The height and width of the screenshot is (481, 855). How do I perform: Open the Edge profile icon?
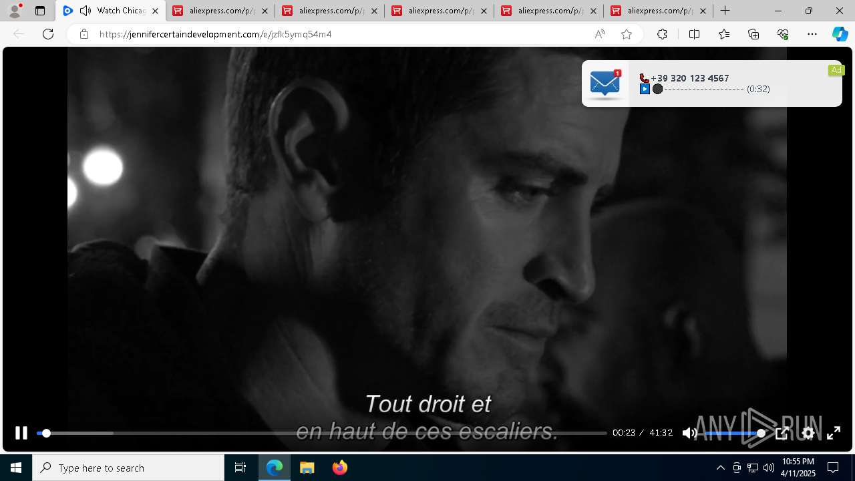pos(15,11)
